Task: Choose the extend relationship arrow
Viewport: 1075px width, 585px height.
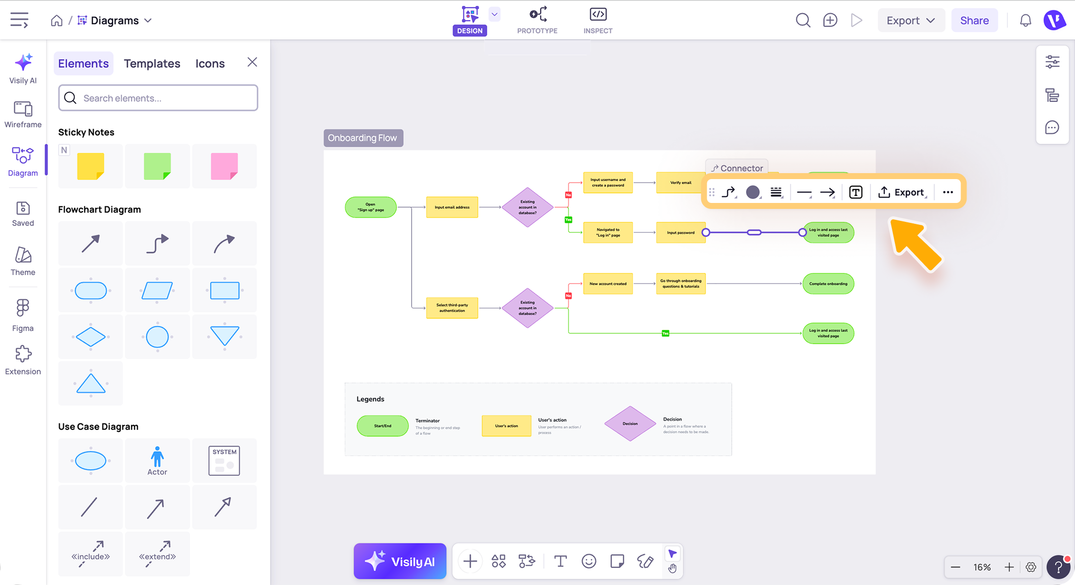Action: pyautogui.click(x=157, y=554)
